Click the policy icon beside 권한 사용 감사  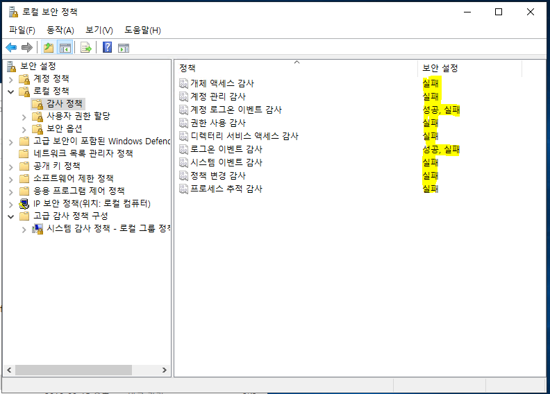(x=184, y=123)
